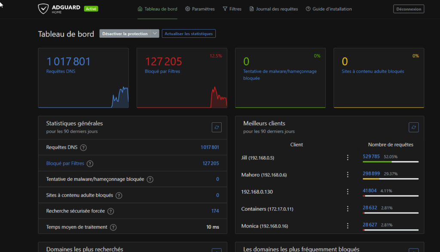Open options menu for client Mahoro

348,175
